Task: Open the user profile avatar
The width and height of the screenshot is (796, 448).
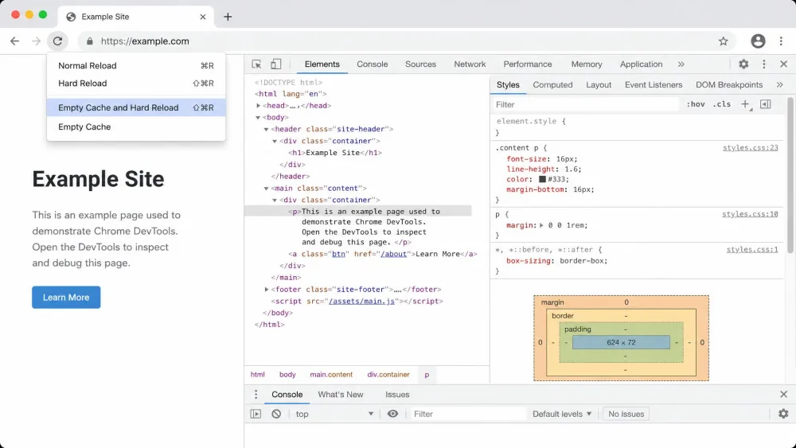Action: pos(758,41)
